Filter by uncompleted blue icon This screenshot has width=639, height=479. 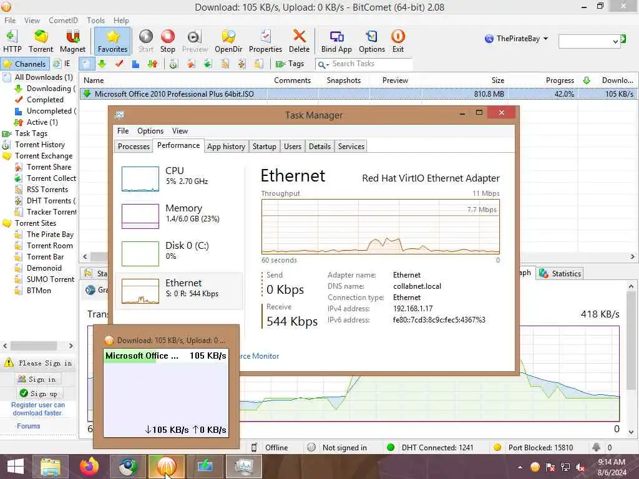[135, 64]
